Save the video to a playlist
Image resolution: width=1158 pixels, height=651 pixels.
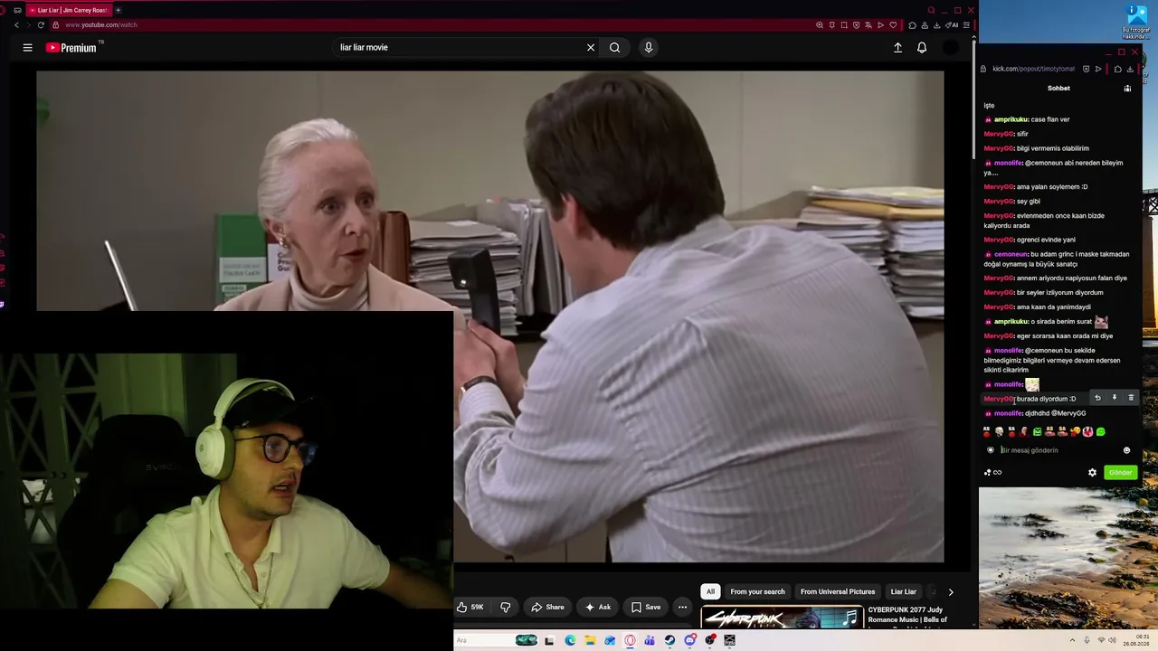click(646, 607)
